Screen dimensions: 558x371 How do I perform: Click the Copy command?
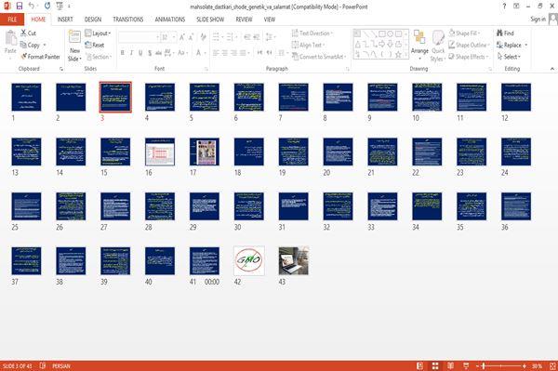click(x=31, y=45)
